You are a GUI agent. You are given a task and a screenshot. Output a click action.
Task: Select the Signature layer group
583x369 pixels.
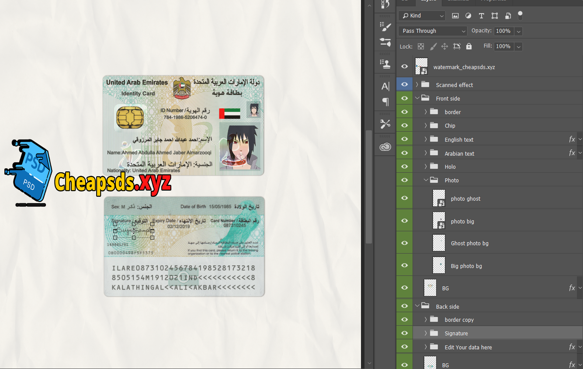(x=456, y=333)
